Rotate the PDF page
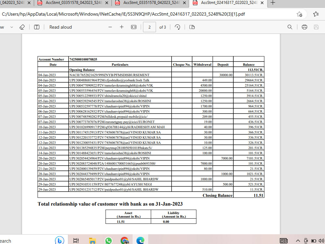The width and height of the screenshot is (325, 244). click(177, 27)
